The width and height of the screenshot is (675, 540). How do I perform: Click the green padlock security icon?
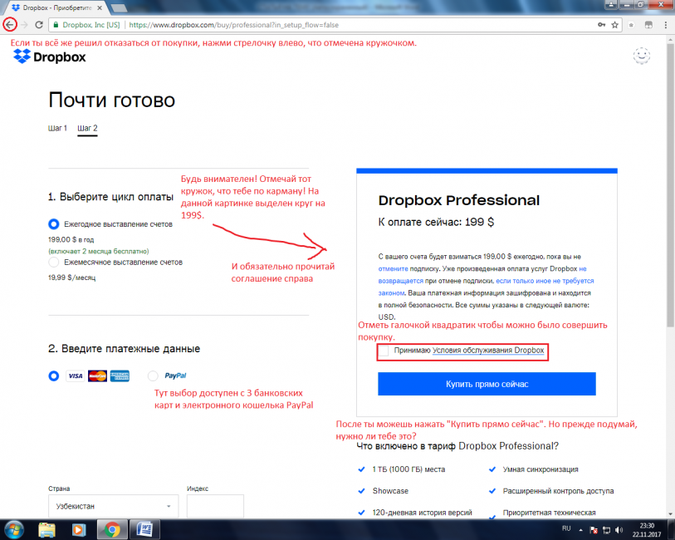(56, 25)
